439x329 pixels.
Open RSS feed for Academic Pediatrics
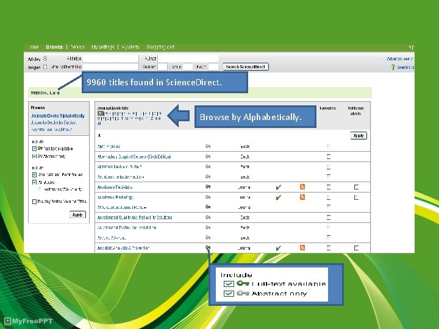pos(302,187)
